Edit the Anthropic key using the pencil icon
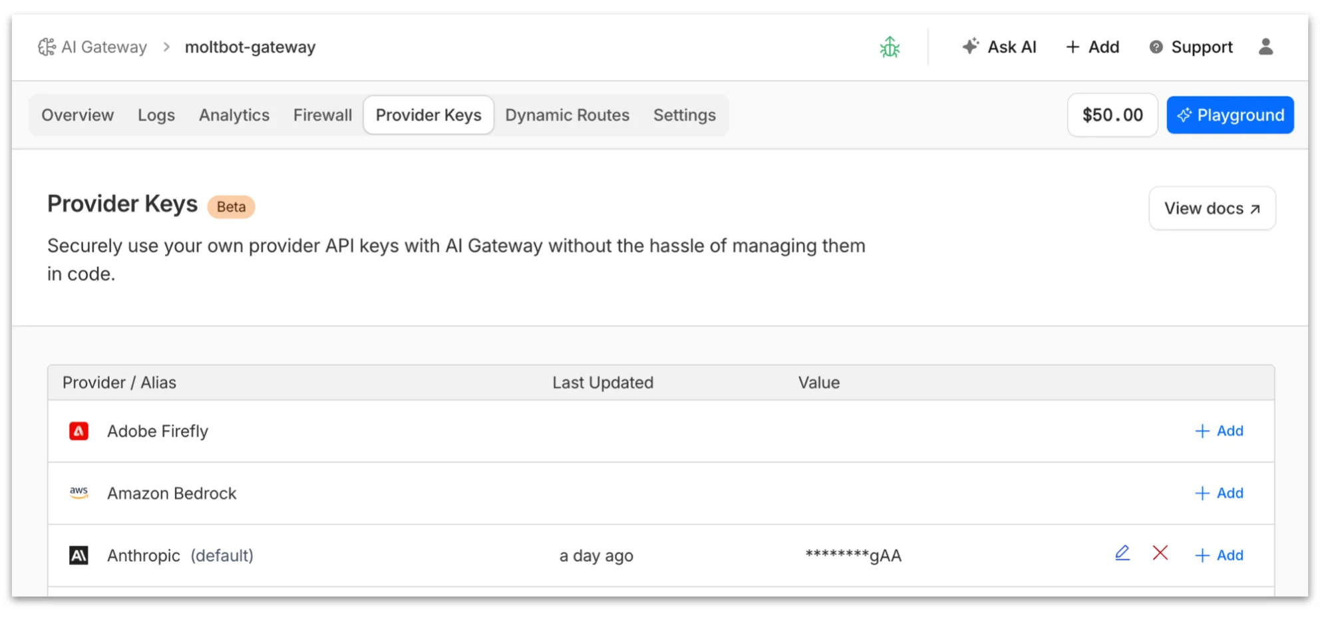Image resolution: width=1330 pixels, height=619 pixels. pyautogui.click(x=1122, y=552)
